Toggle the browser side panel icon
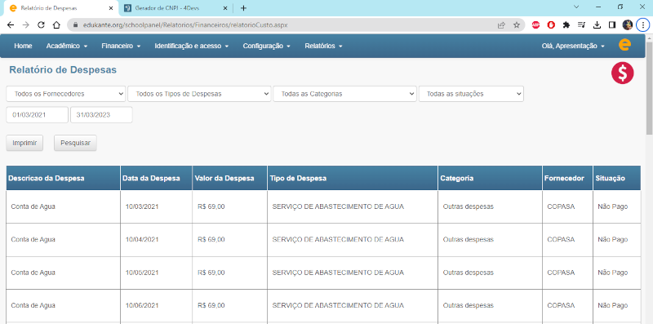The width and height of the screenshot is (653, 324). pos(611,25)
